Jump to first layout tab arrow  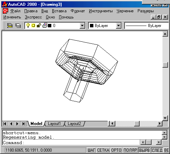coord(5,124)
